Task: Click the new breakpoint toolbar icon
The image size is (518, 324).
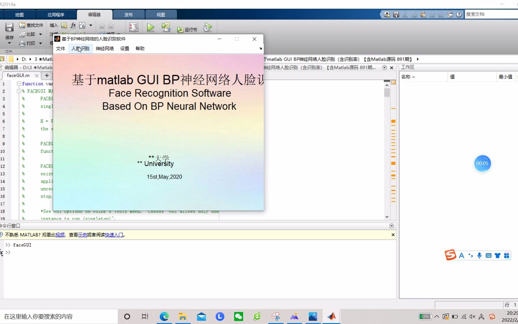Action: [x=134, y=27]
